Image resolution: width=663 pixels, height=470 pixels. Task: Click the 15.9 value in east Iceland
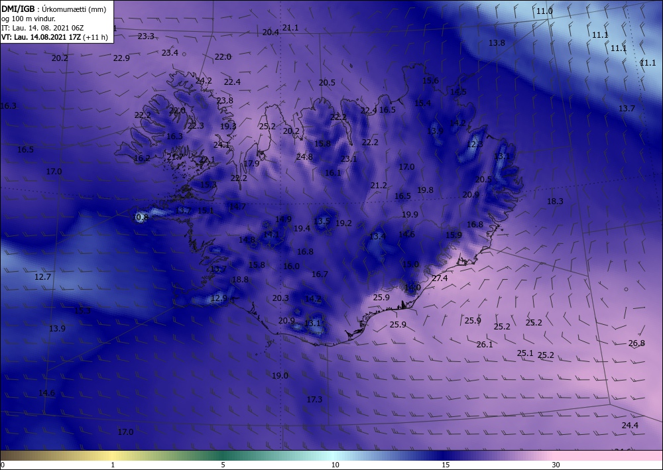[x=453, y=235]
